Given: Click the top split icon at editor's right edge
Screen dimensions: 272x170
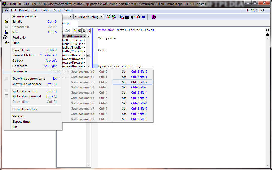Looking at the screenshot, I should coord(267,30).
